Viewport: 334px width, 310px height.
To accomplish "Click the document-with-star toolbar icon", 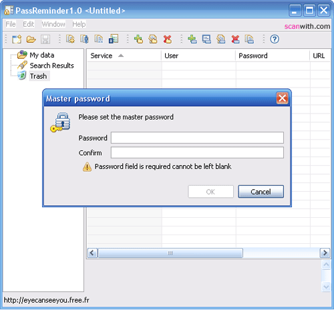I will click(70, 39).
